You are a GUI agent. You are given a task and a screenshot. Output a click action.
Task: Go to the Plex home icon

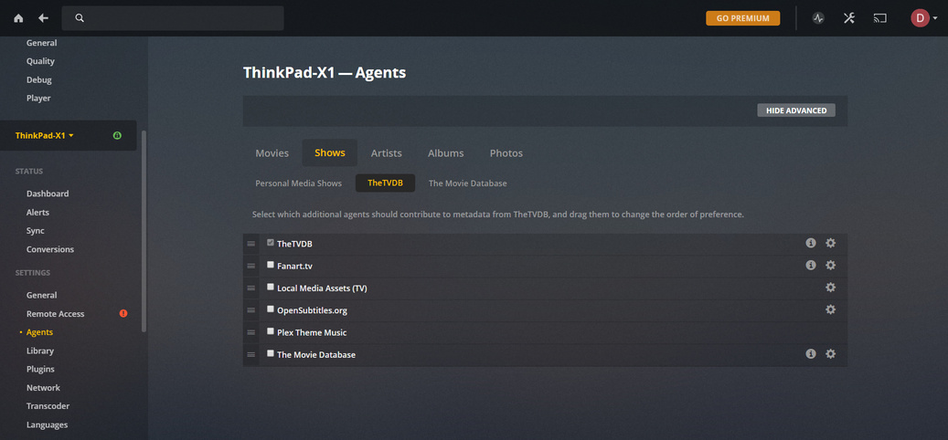click(x=18, y=18)
